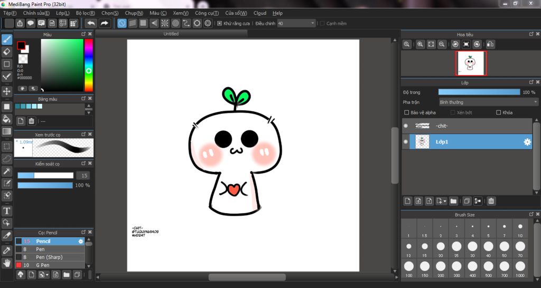The height and width of the screenshot is (288, 541).
Task: Select the Pen (Sharp) brush
Action: [50, 257]
